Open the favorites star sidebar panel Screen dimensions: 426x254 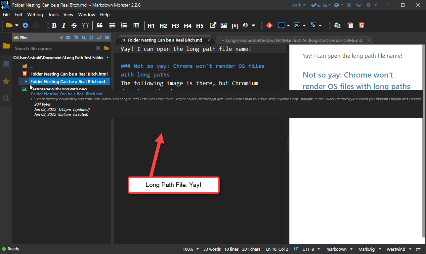point(6,81)
